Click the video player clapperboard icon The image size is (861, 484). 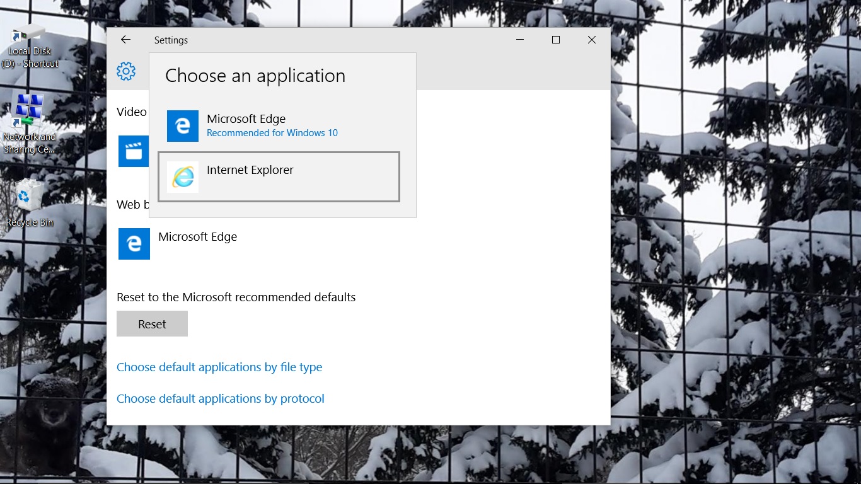134,151
